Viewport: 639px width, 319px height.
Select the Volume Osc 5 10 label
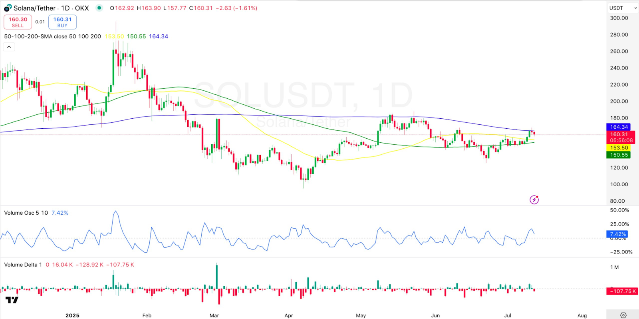tap(26, 213)
